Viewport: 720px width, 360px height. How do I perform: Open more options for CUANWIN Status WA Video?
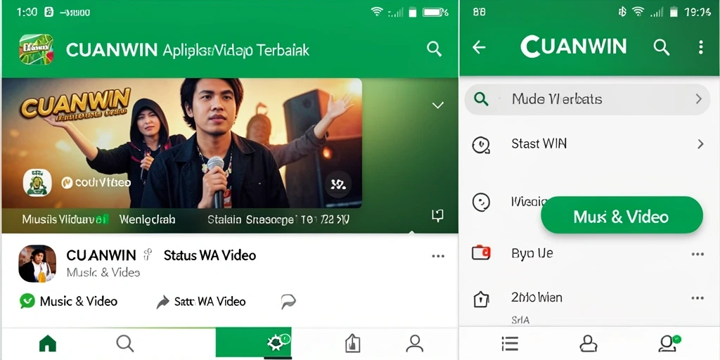point(438,256)
